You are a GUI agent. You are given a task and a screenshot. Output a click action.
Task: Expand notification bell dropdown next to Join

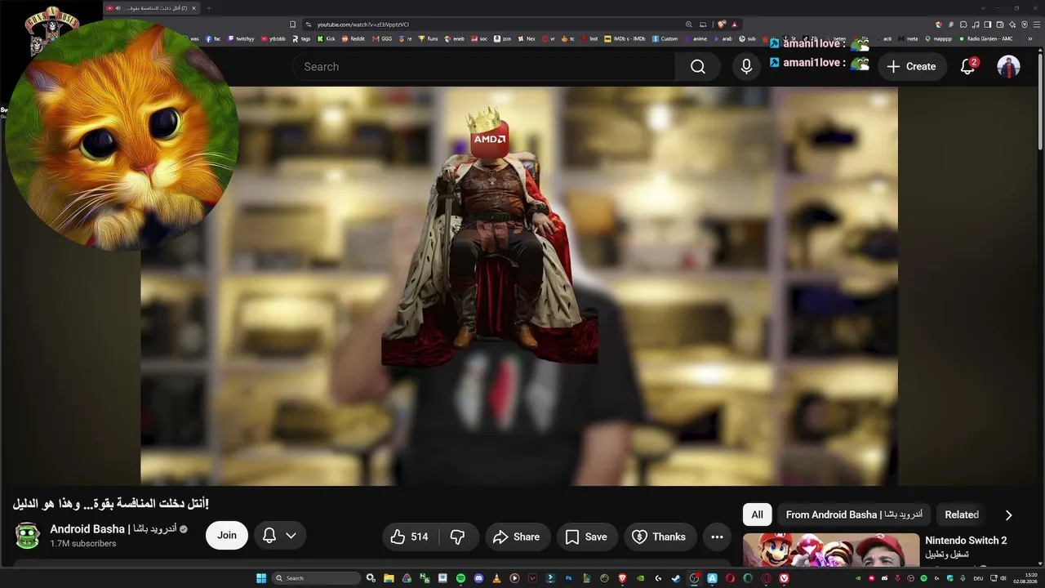click(279, 536)
